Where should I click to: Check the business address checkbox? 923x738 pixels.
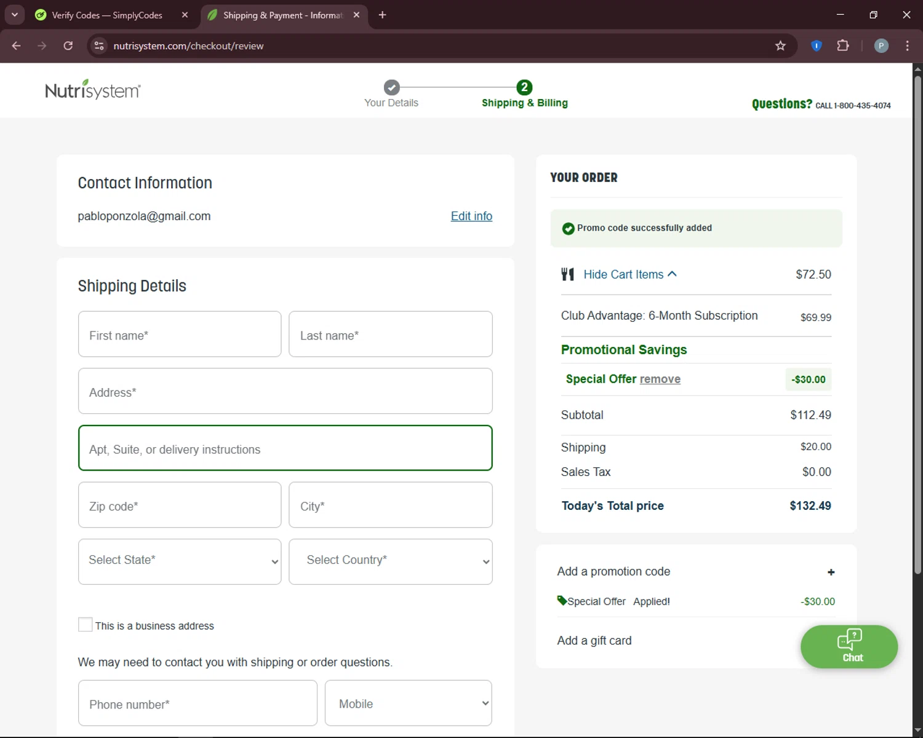point(86,625)
